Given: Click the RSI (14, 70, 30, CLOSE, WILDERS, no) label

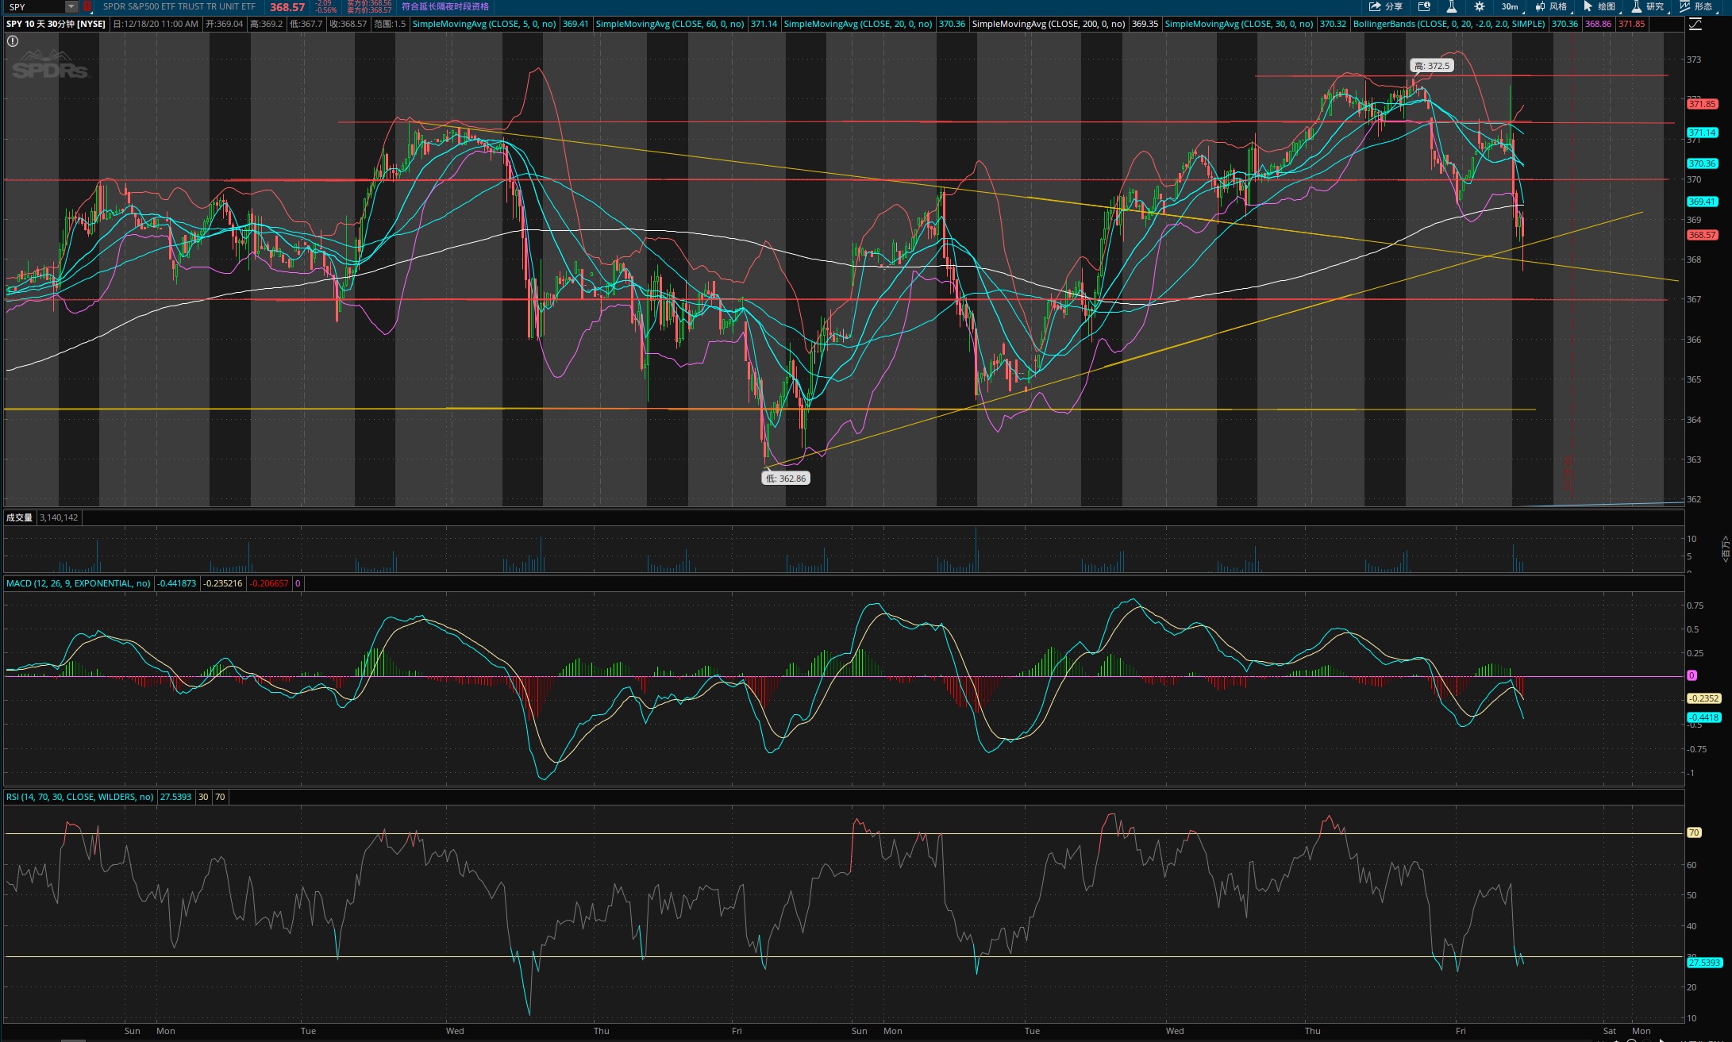Looking at the screenshot, I should (80, 797).
